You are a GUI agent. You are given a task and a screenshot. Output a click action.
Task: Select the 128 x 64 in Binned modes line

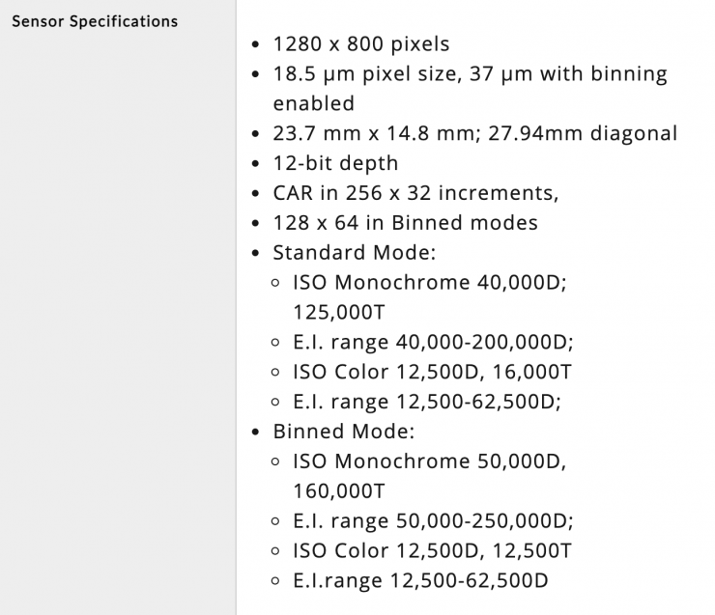[405, 223]
